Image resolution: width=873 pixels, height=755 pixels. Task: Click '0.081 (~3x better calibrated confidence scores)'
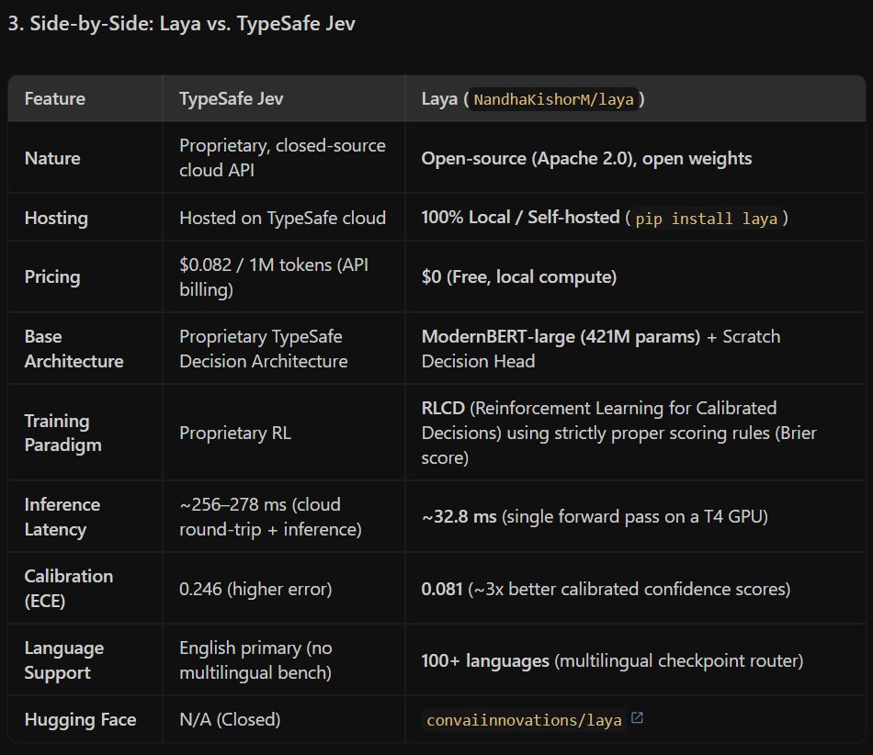pyautogui.click(x=606, y=589)
